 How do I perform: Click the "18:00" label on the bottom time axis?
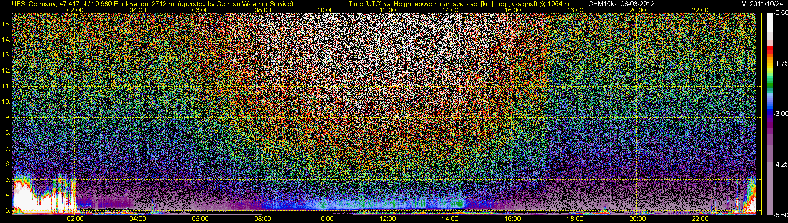pyautogui.click(x=575, y=219)
